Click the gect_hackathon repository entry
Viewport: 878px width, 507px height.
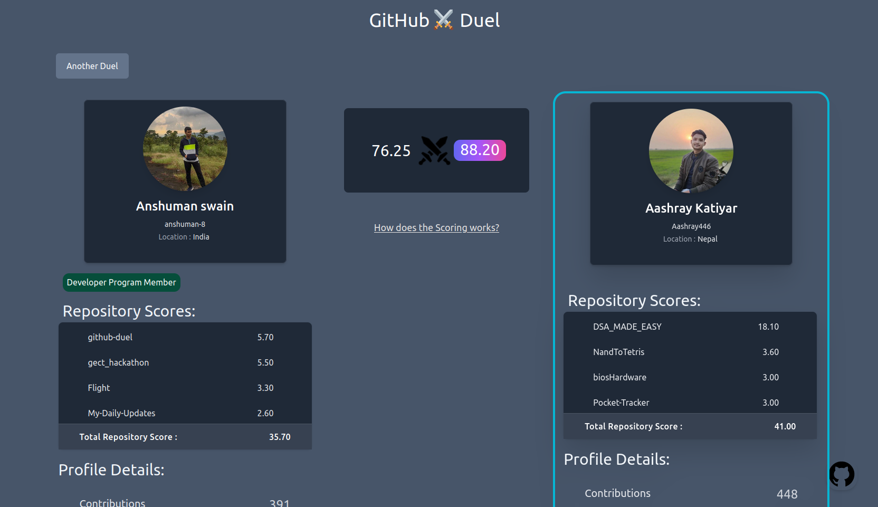click(x=185, y=362)
